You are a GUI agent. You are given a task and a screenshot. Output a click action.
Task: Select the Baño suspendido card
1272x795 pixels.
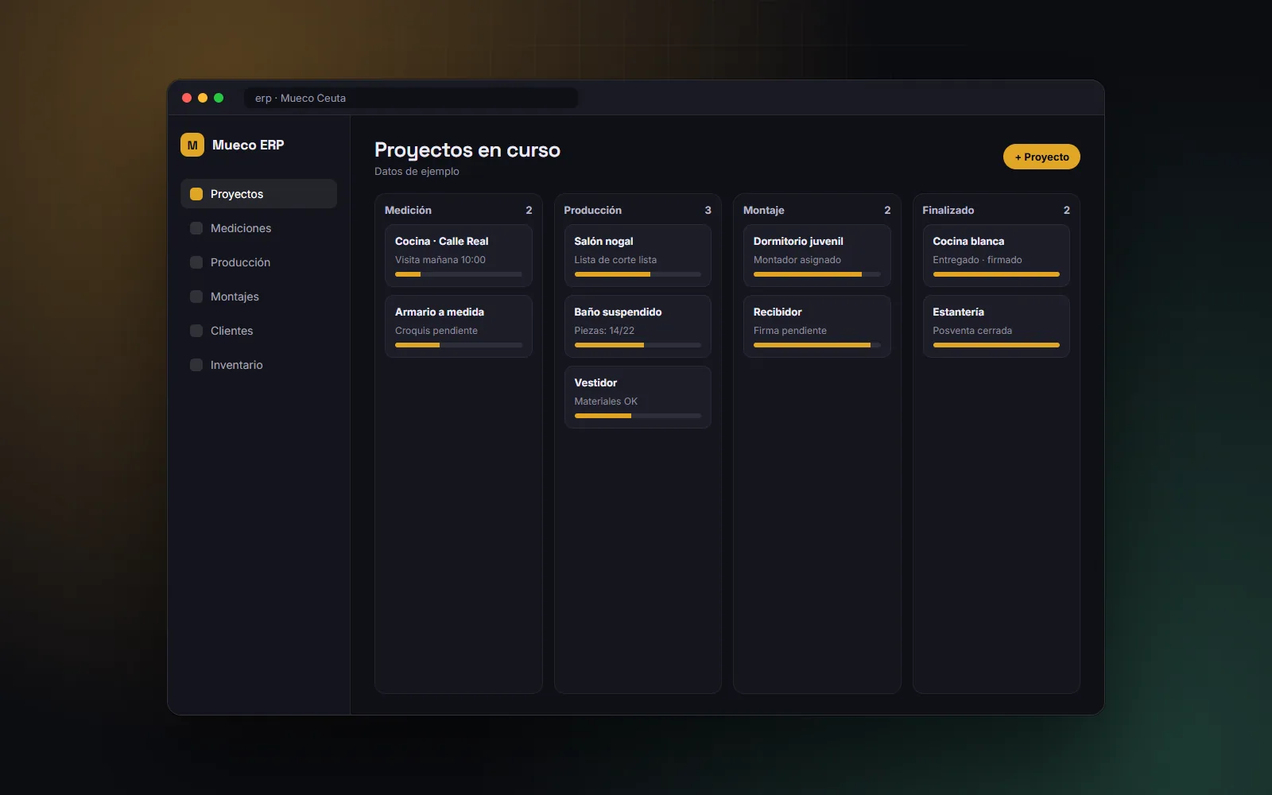pos(638,326)
